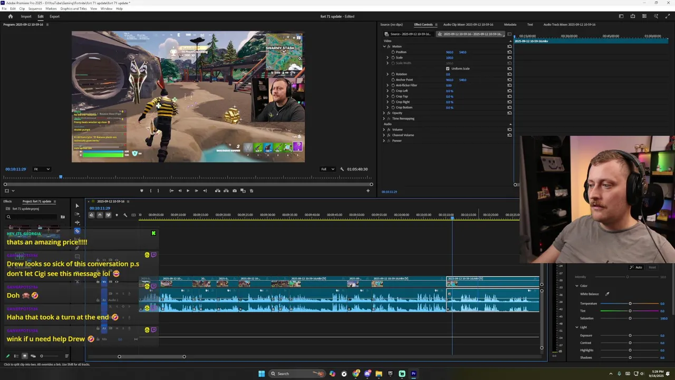
Task: Click the Play button in the Program monitor
Action: click(x=188, y=191)
